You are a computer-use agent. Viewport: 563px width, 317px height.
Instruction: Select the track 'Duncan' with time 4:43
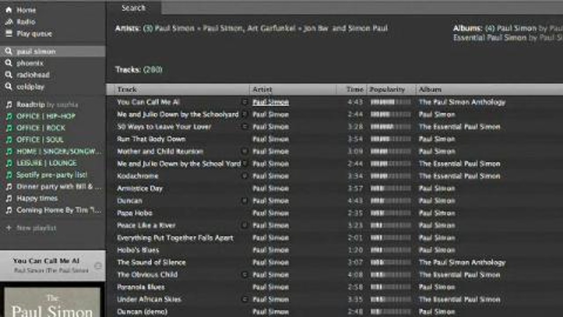[129, 201]
